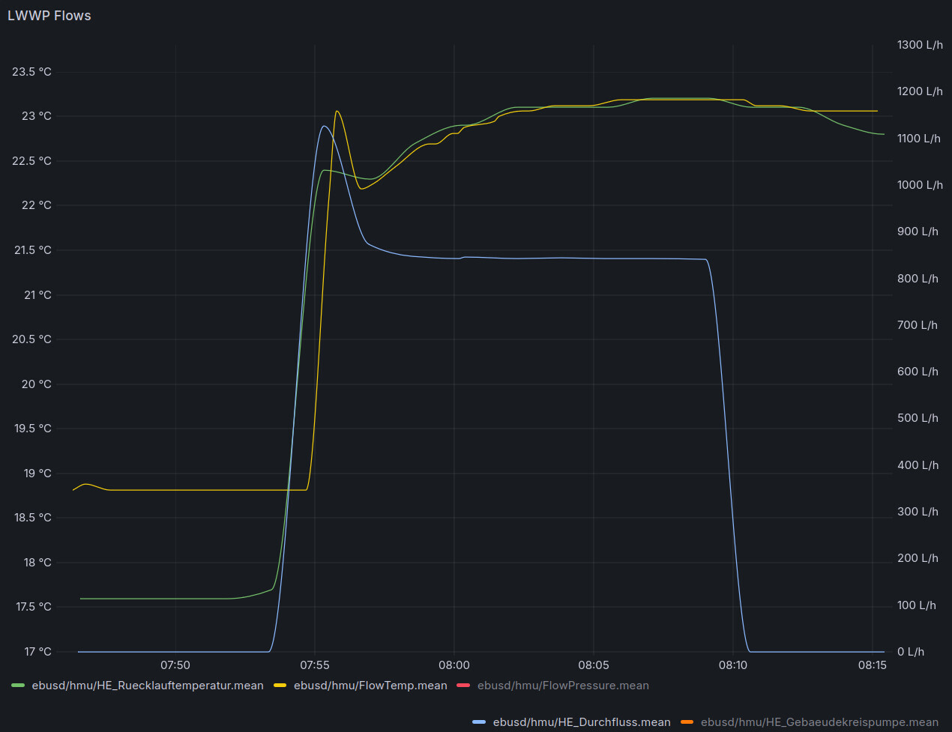Click the 08:00 time axis label
Image resolution: width=952 pixels, height=732 pixels.
click(454, 665)
